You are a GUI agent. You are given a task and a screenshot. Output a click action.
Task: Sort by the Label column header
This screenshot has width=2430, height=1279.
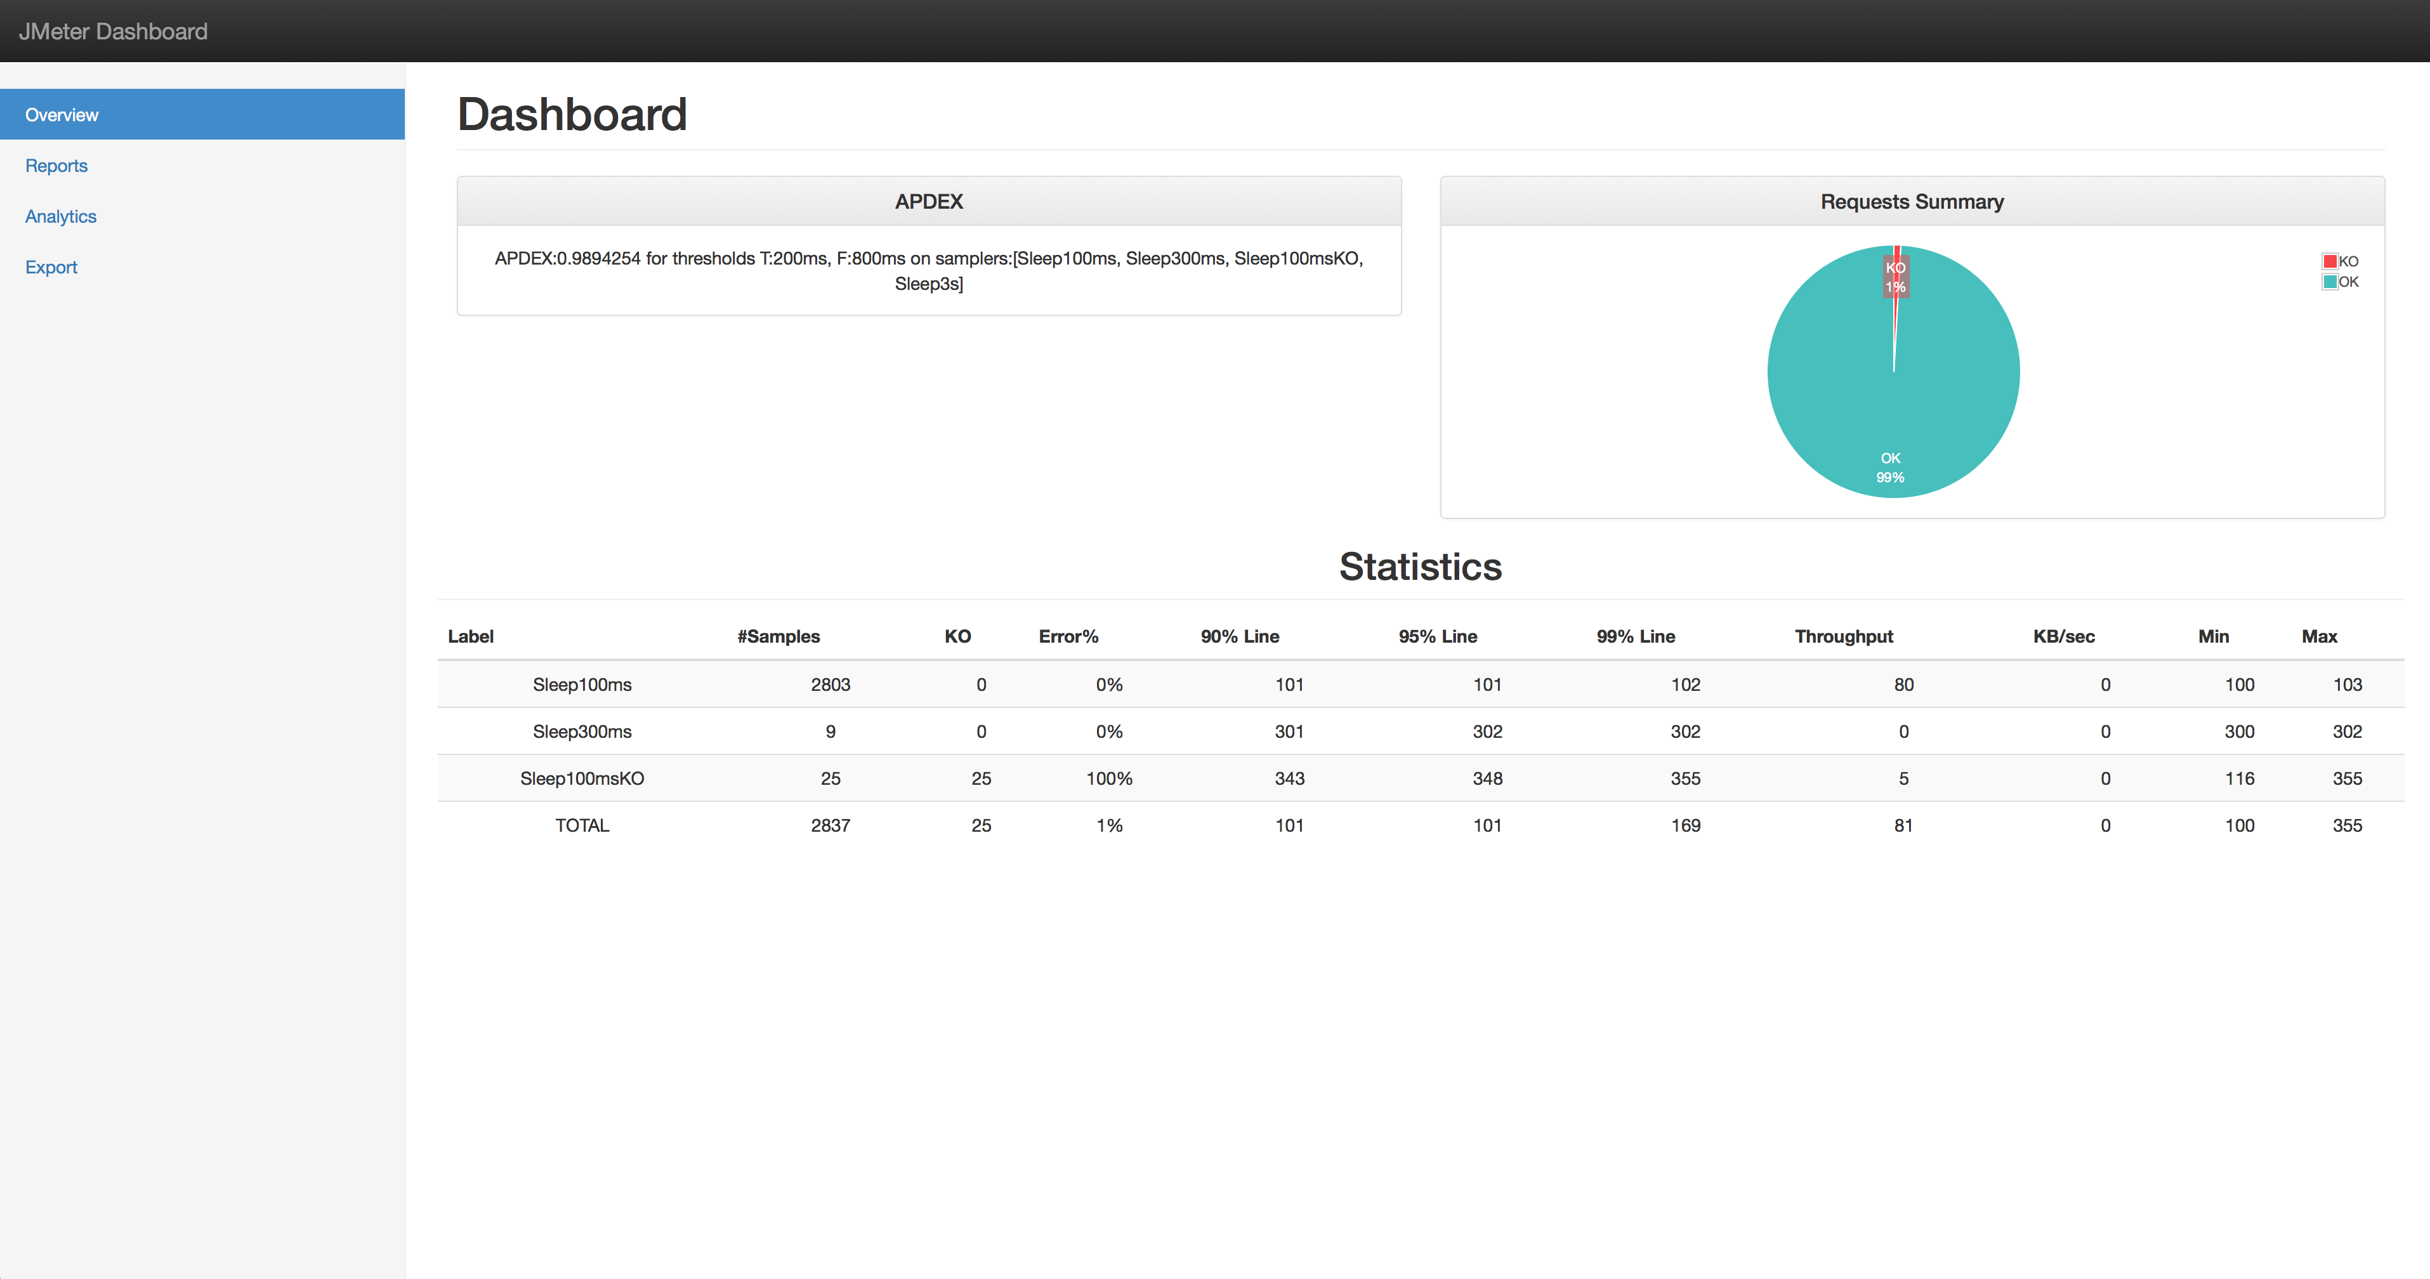click(x=471, y=637)
